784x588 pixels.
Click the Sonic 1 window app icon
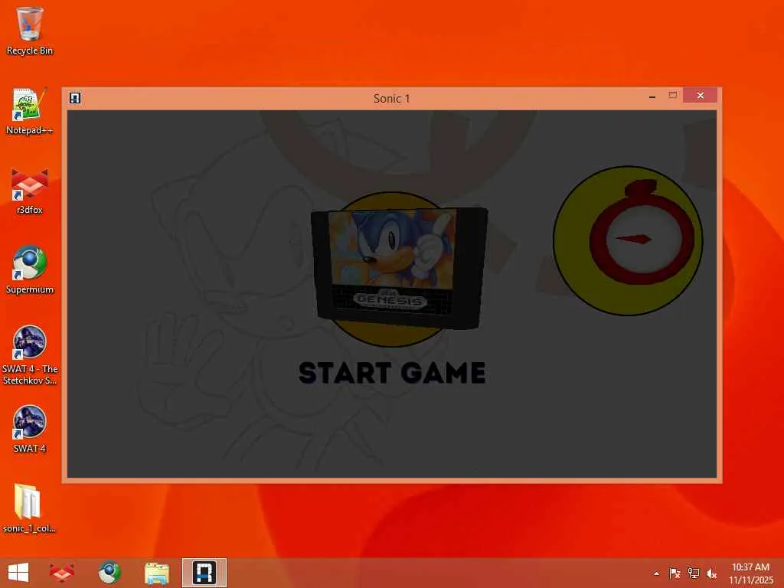pyautogui.click(x=75, y=98)
